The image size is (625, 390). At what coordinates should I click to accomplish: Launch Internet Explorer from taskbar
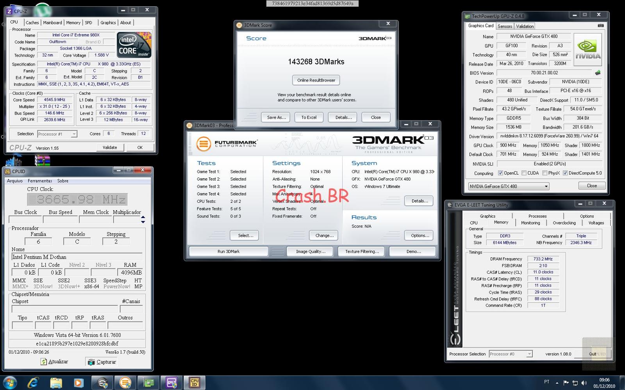coord(33,383)
